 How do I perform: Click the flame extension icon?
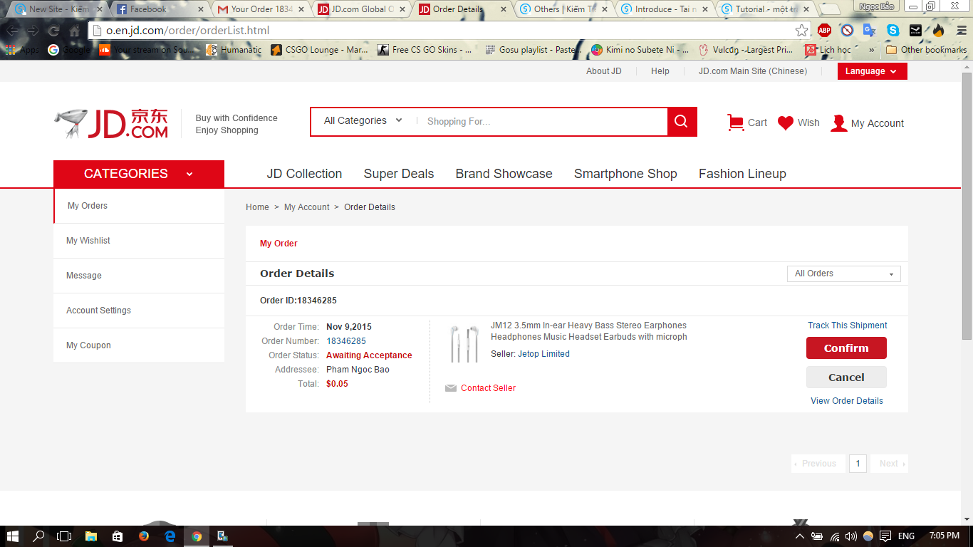tap(938, 31)
